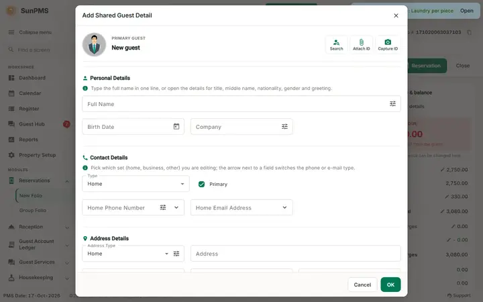The height and width of the screenshot is (302, 483).
Task: Open Company details tuning icon
Action: (284, 126)
